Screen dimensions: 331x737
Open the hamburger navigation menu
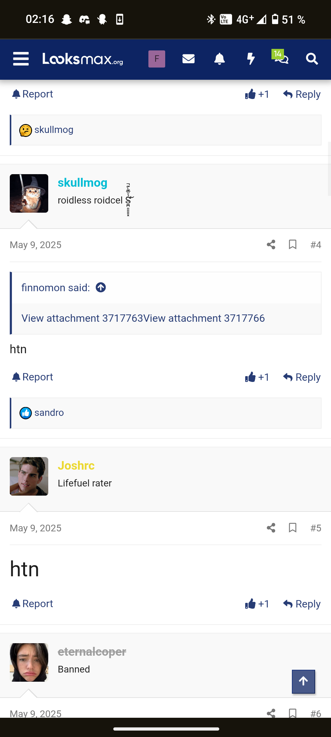pyautogui.click(x=21, y=59)
